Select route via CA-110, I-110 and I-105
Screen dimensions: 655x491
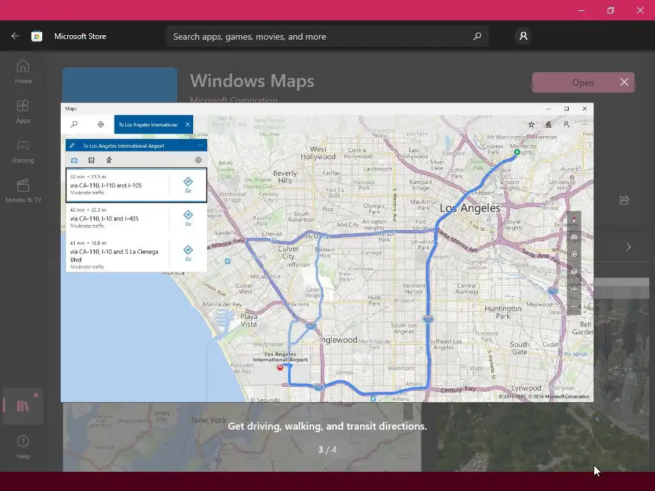coord(136,185)
